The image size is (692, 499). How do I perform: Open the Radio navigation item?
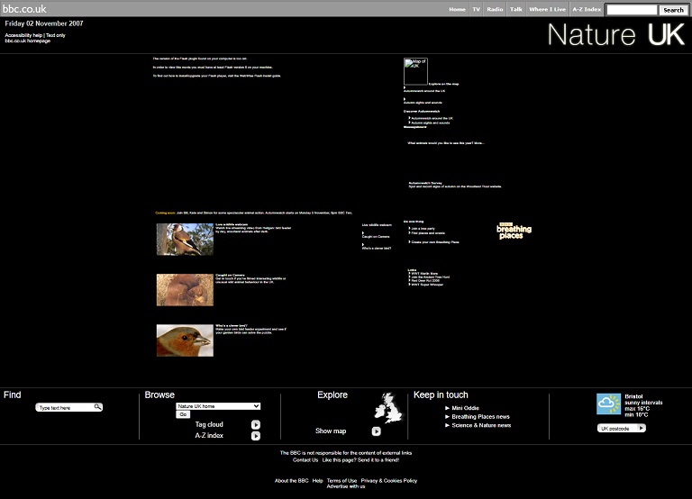pyautogui.click(x=495, y=9)
